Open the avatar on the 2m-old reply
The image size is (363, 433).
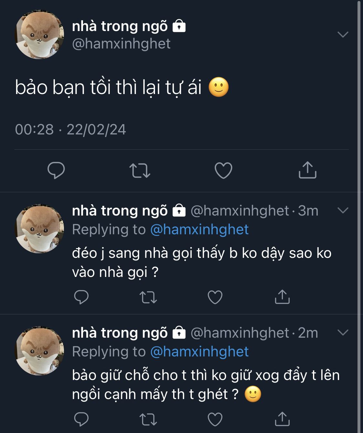click(39, 351)
